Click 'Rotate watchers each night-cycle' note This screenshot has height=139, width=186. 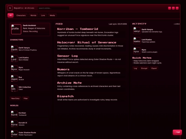coord(147,63)
